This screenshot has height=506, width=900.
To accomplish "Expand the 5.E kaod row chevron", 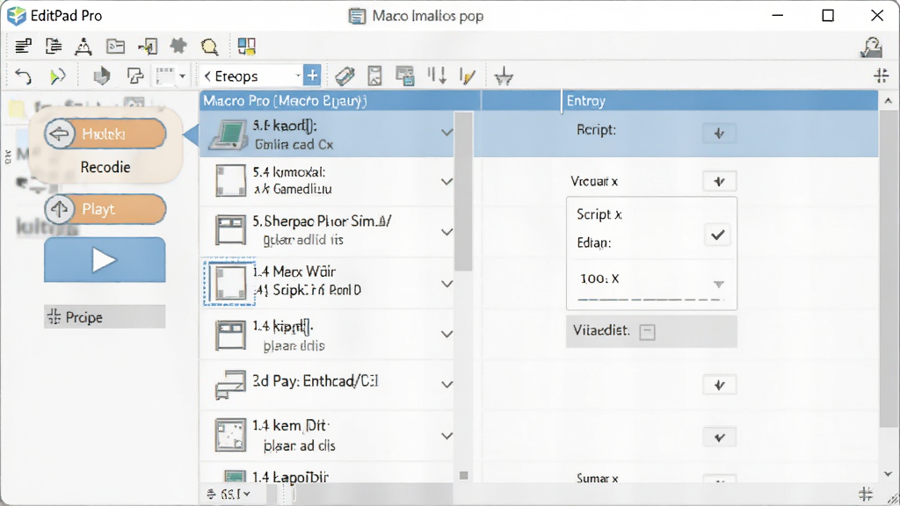I will tap(446, 133).
